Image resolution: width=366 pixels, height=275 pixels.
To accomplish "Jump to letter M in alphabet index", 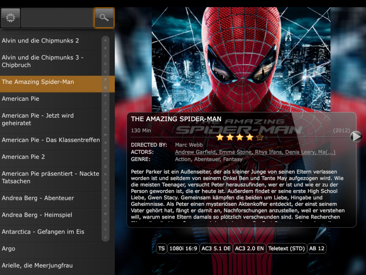I will pos(105,135).
